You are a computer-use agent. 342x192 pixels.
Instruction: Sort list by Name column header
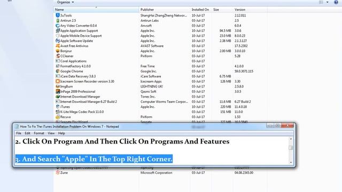point(96,10)
